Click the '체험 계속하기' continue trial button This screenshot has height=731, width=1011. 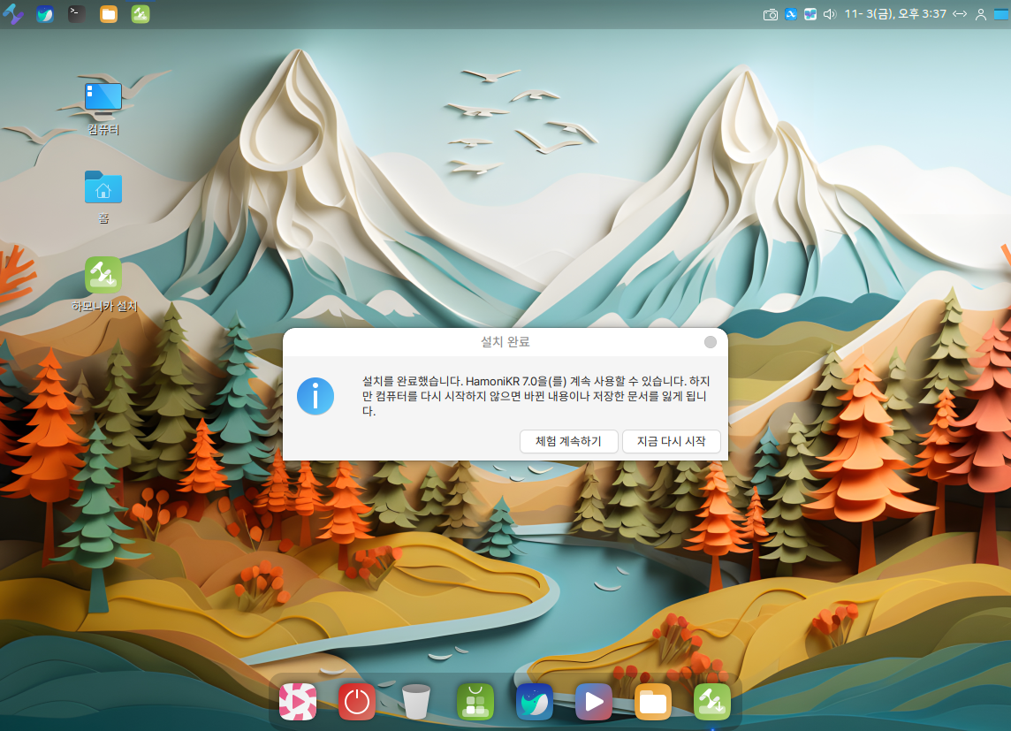[568, 441]
